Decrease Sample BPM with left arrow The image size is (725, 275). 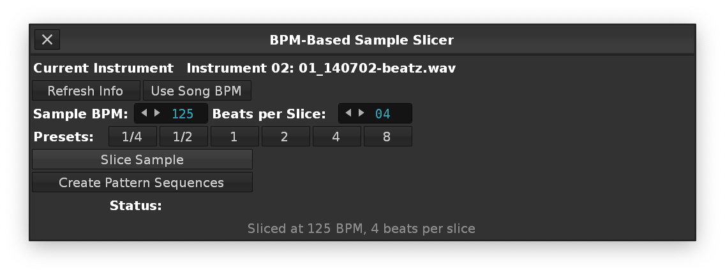click(144, 113)
